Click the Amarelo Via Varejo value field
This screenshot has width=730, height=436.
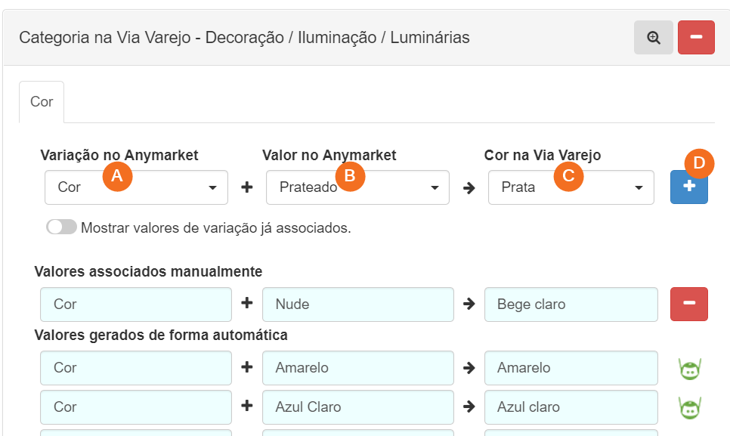(x=571, y=368)
